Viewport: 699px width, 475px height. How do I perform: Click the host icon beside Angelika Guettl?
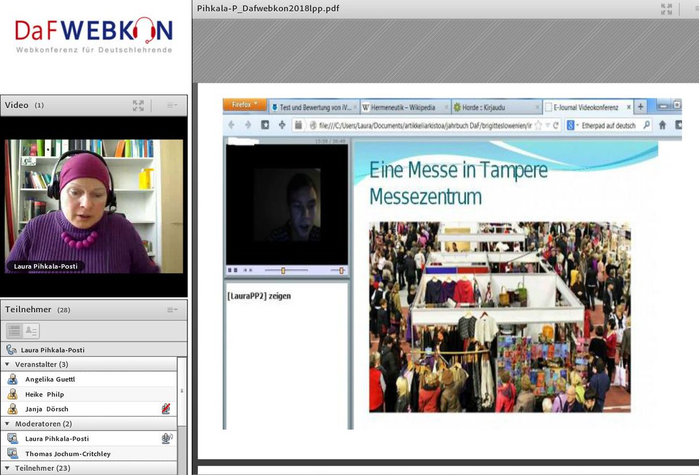13,379
